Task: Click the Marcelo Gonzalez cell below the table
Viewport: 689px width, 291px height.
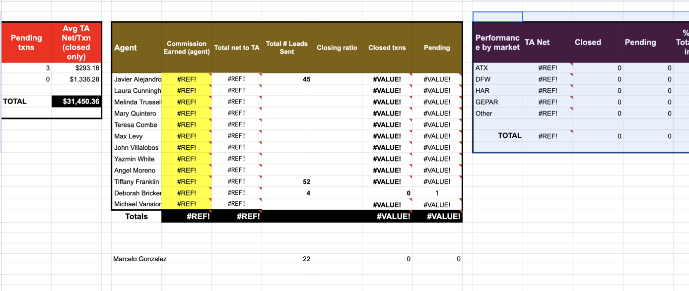Action: (x=139, y=259)
